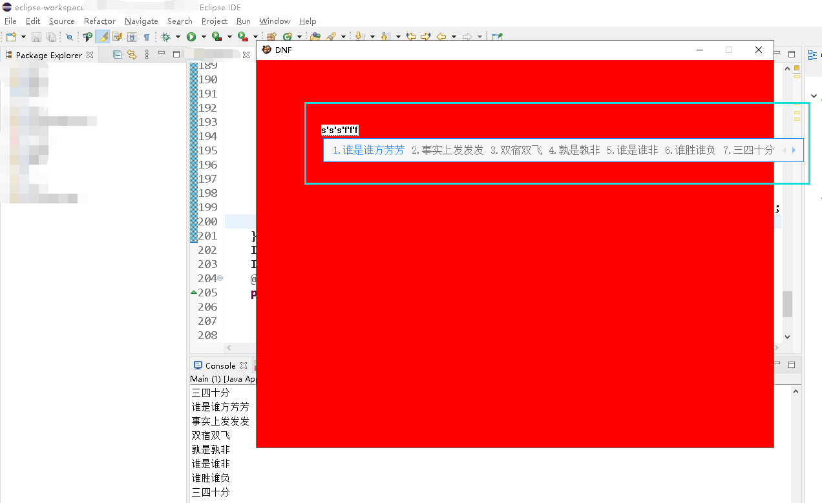
Task: Click the right arrow beside the DNF list
Action: click(x=793, y=149)
